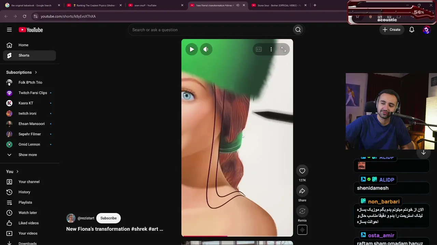Close the soen snuff YouTube tab

click(x=182, y=5)
